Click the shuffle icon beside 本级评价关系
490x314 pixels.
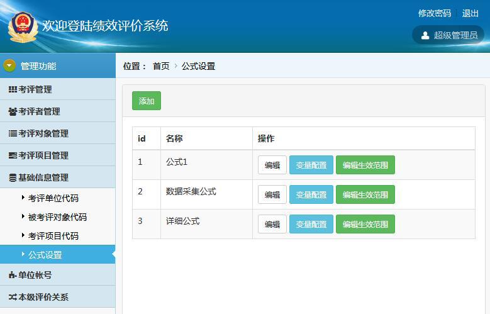(13, 297)
